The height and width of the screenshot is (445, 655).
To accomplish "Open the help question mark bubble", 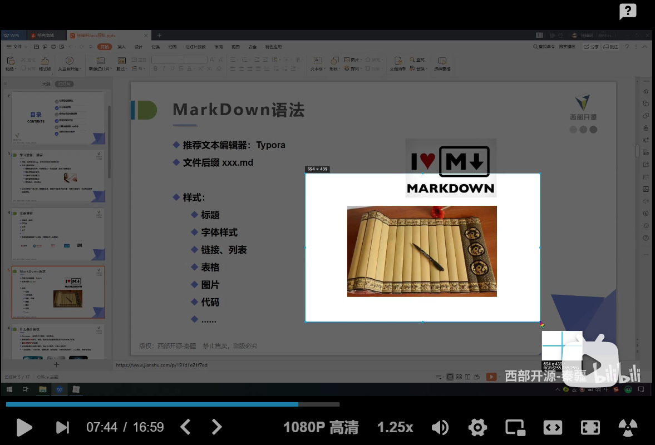I will [x=628, y=11].
